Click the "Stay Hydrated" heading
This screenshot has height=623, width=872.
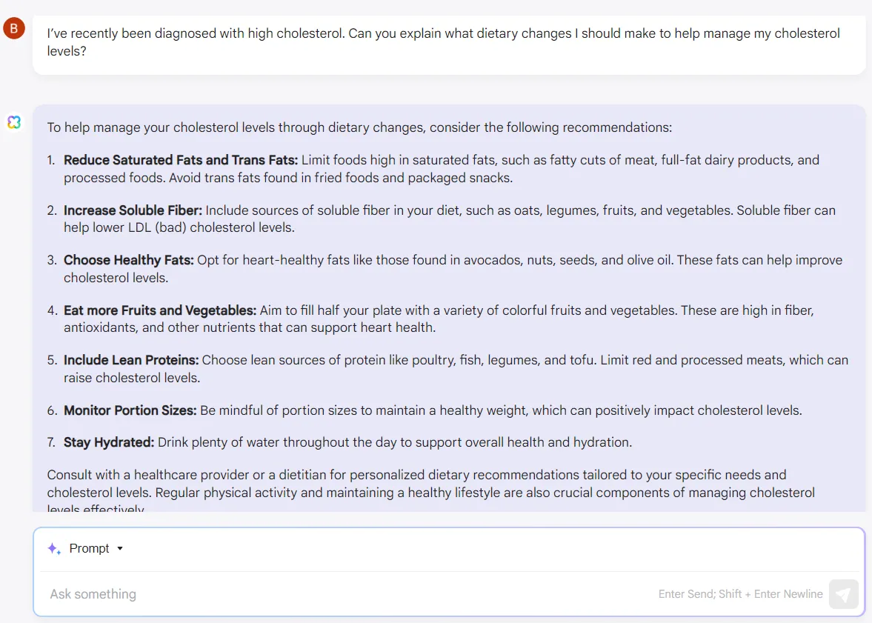pyautogui.click(x=109, y=442)
